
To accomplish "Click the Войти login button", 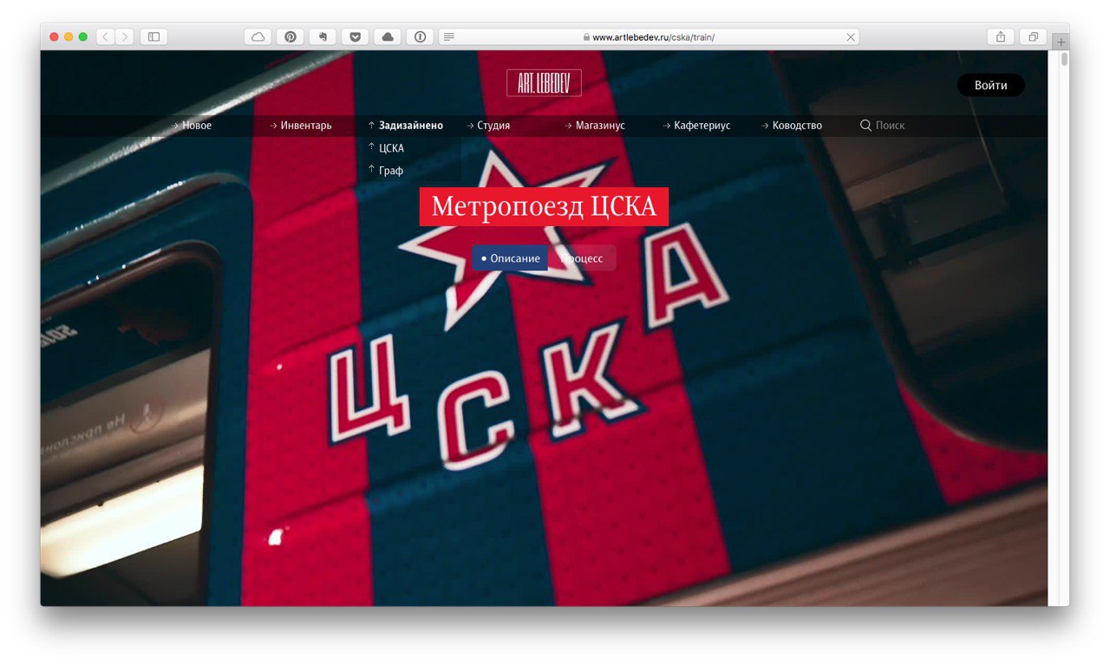I will (x=990, y=85).
